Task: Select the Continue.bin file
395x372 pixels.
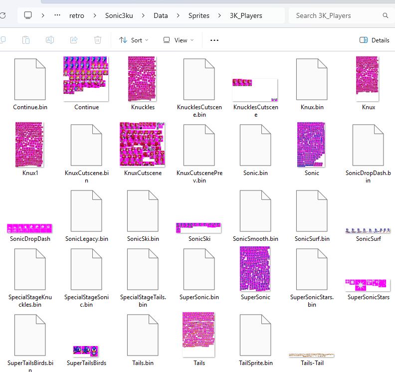Action: click(x=30, y=84)
